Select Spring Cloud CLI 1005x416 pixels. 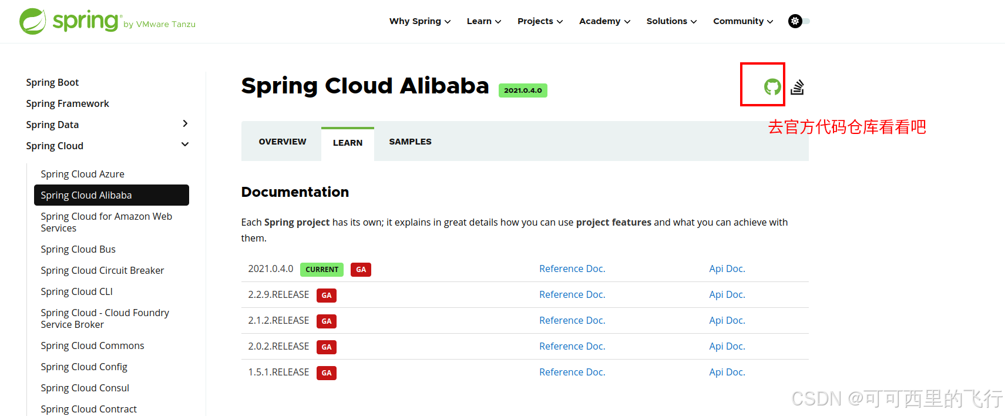(x=76, y=291)
